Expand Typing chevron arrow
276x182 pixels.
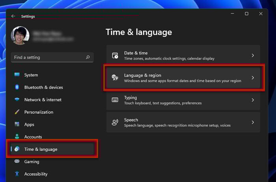pos(253,100)
